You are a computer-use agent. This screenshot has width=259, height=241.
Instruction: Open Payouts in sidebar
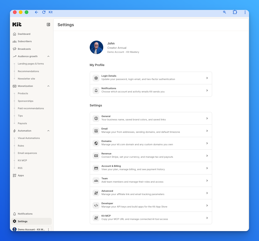tap(22, 123)
